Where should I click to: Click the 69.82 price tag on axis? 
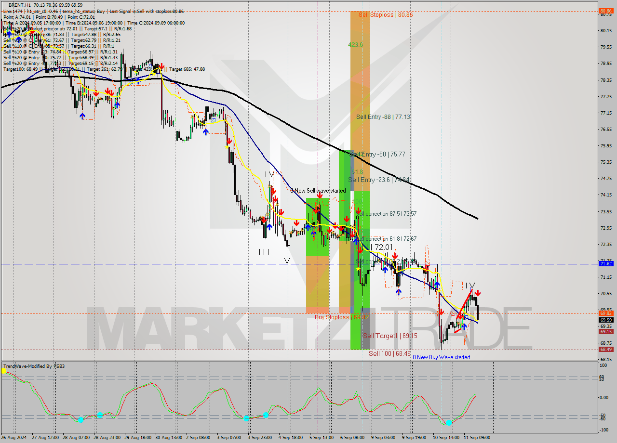click(x=605, y=313)
